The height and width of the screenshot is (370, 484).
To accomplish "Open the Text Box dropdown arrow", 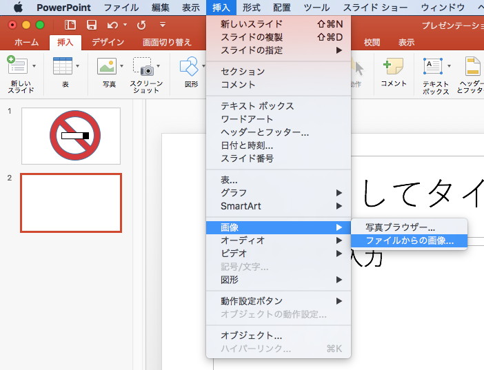I will pyautogui.click(x=449, y=65).
